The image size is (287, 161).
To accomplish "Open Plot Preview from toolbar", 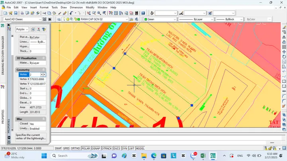I will click(x=27, y=13).
